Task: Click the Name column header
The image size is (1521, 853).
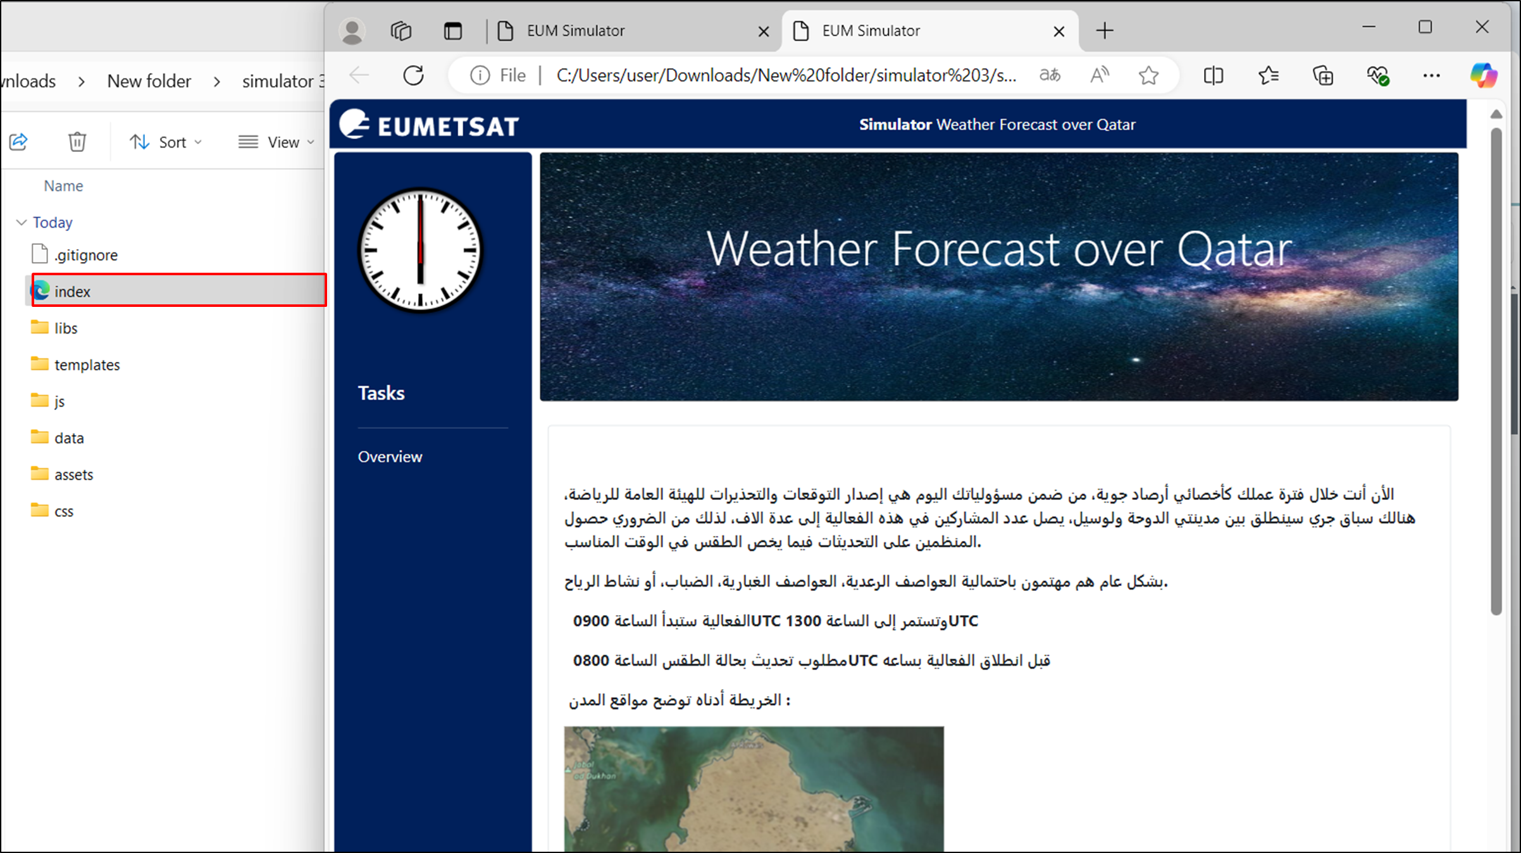Action: tap(63, 186)
